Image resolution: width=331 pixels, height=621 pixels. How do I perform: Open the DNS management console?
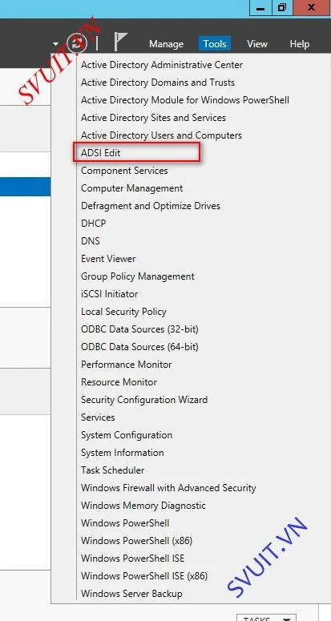[91, 241]
